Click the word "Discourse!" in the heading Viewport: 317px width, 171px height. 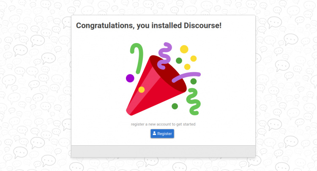203,26
